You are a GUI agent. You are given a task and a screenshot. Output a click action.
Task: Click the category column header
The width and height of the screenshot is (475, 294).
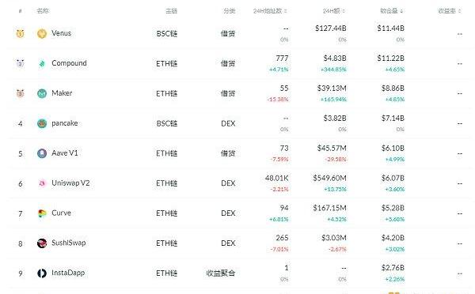coord(230,11)
